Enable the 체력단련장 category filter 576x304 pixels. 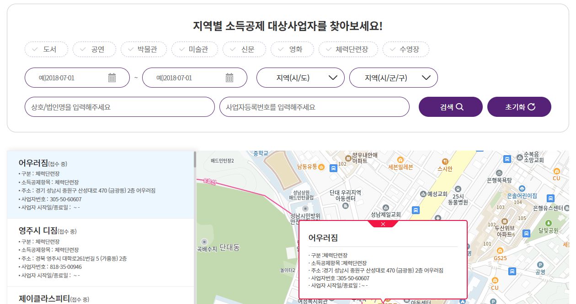point(348,49)
